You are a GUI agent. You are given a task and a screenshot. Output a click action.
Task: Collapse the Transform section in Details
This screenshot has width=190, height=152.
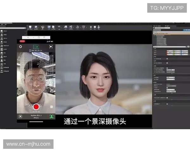point(154,49)
